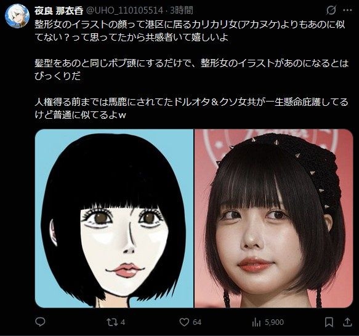Share the post via upload icon
The image size is (359, 336).
coord(347,322)
